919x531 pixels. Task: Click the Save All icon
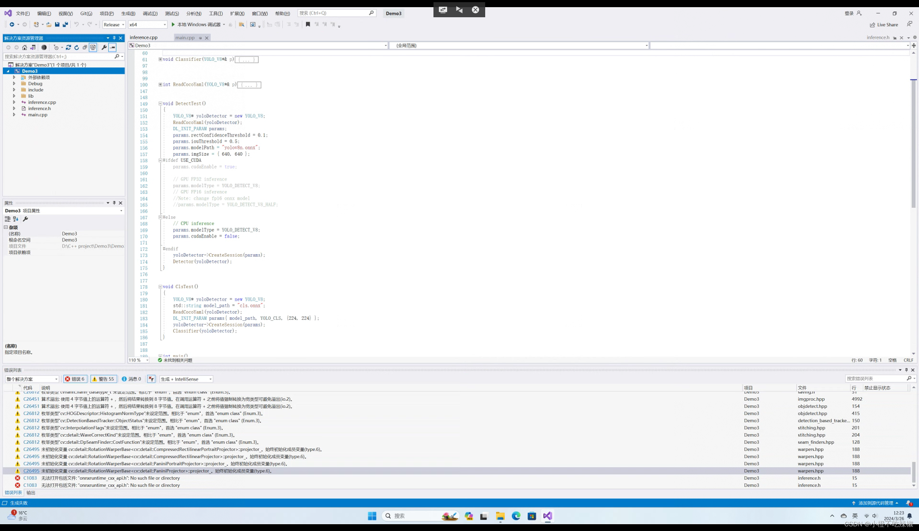tap(65, 24)
